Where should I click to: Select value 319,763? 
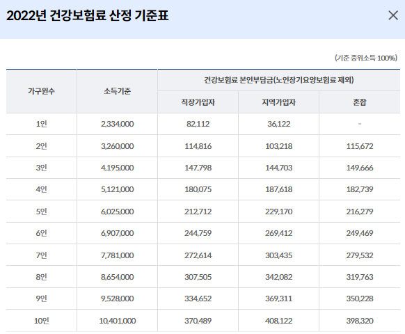(x=360, y=277)
